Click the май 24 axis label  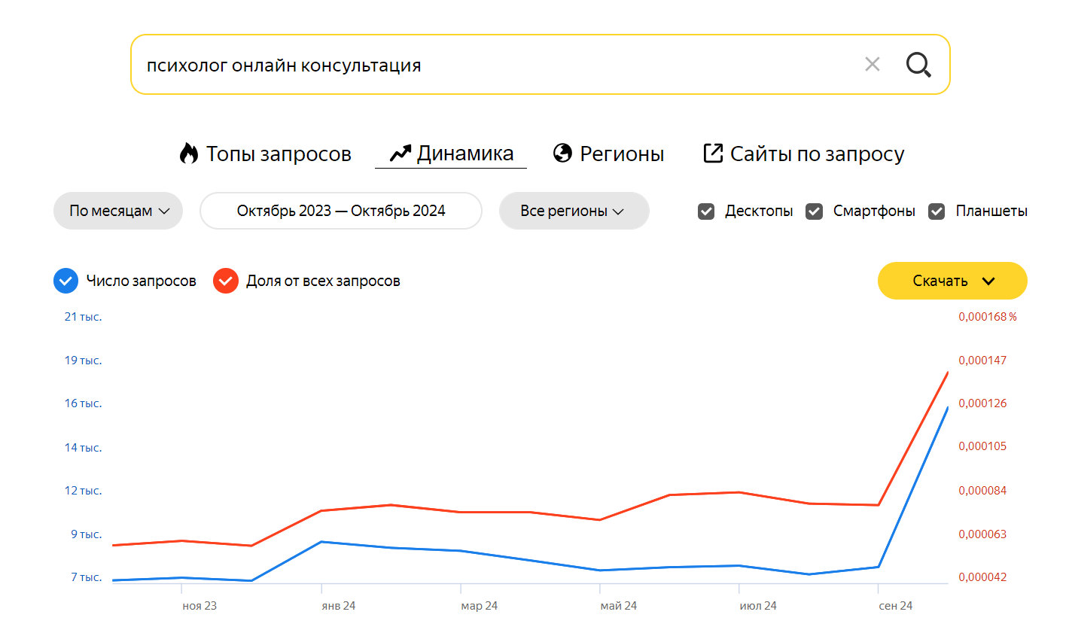point(619,606)
